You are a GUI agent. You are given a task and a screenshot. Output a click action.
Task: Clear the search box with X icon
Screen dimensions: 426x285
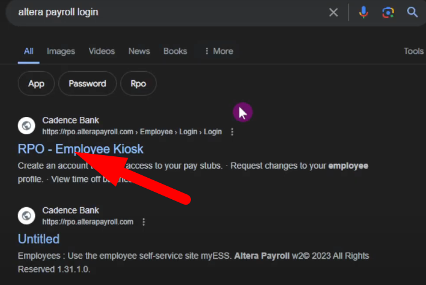pos(333,12)
